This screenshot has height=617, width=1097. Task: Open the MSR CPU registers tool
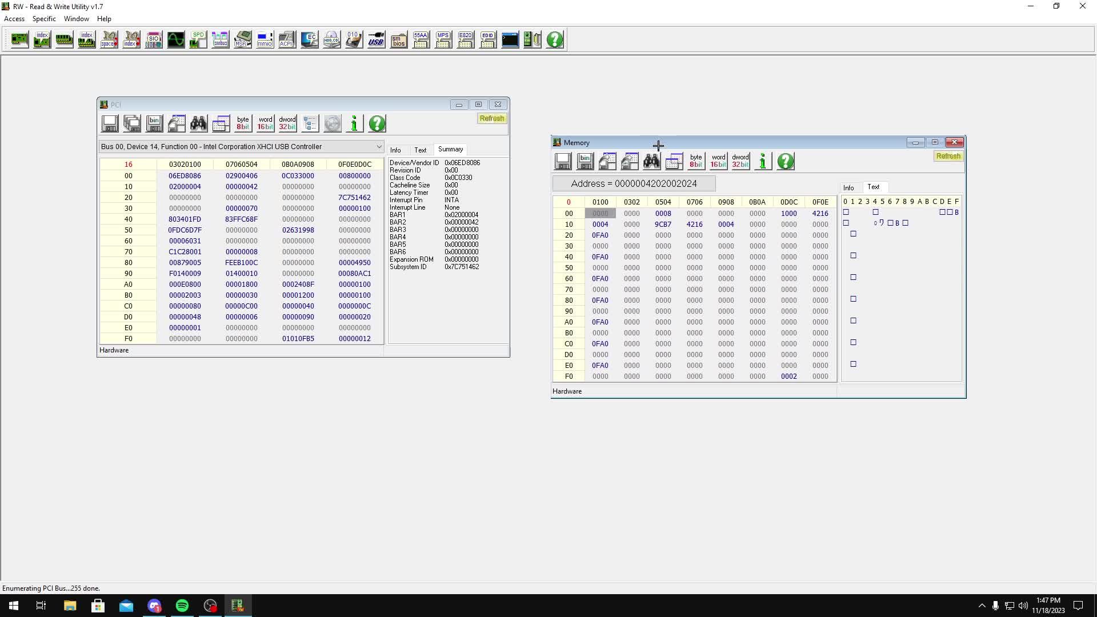242,39
